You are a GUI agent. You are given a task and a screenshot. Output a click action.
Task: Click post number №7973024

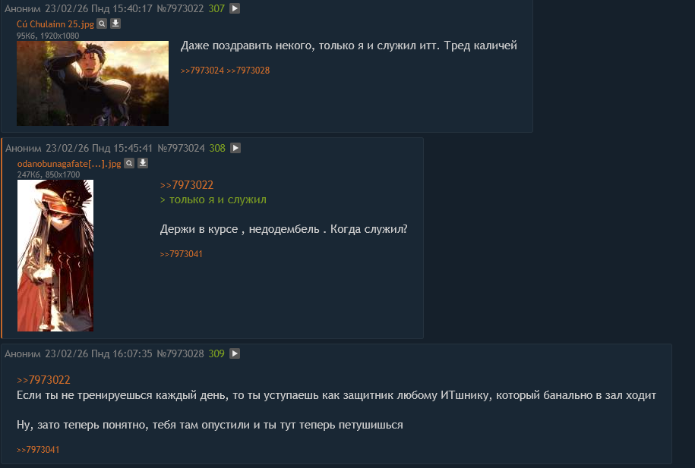click(x=182, y=148)
